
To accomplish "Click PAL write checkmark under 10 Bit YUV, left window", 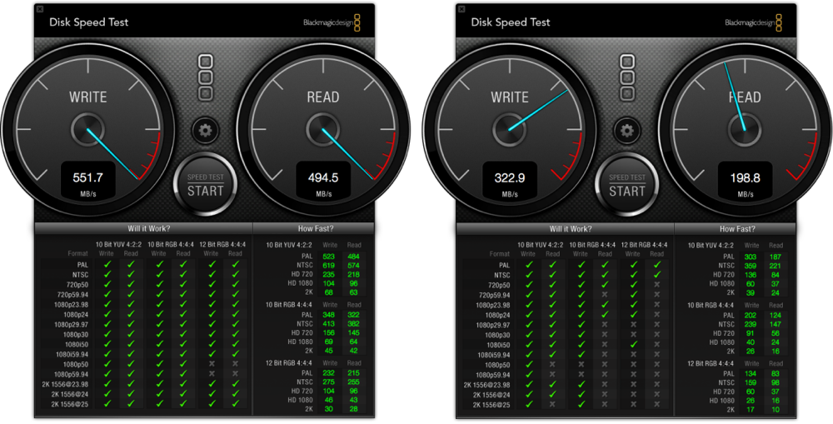I will pyautogui.click(x=106, y=265).
